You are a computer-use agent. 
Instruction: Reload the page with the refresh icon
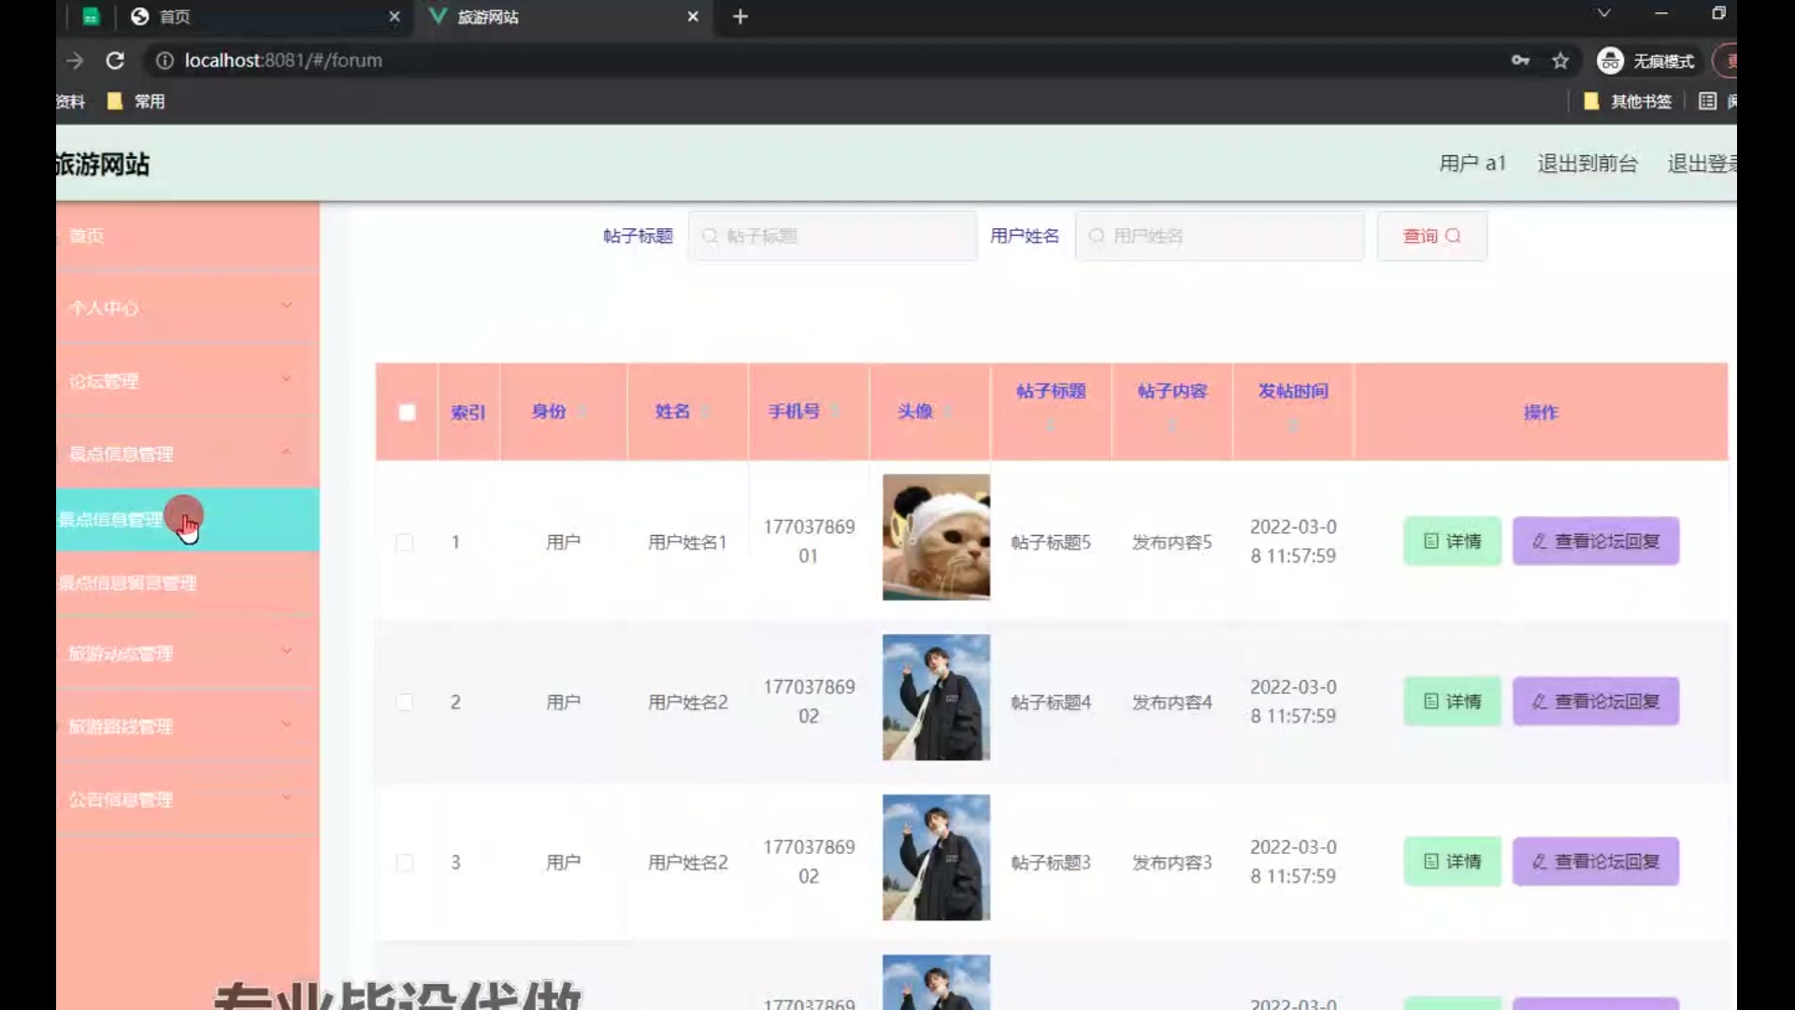pyautogui.click(x=115, y=61)
